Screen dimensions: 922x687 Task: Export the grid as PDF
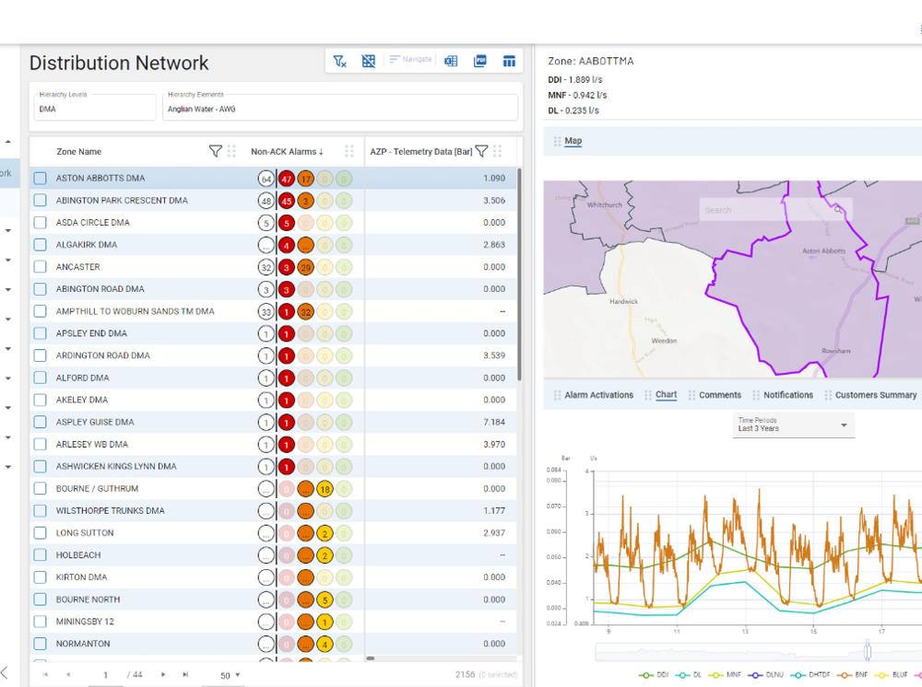479,62
